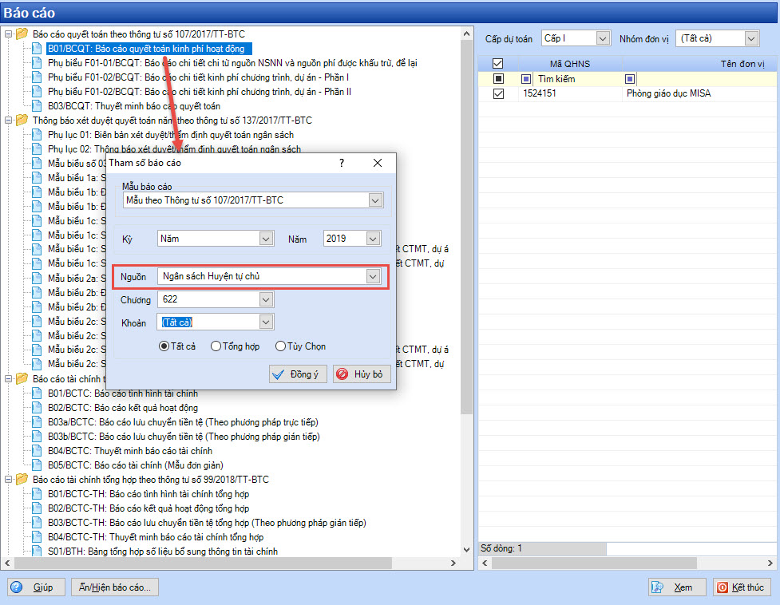Collapse the Thông báo xét duyệt quyết toán node
Viewport: 780px width, 605px height.
[x=8, y=121]
